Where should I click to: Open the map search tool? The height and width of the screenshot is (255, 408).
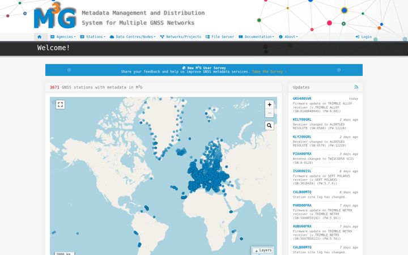click(269, 126)
